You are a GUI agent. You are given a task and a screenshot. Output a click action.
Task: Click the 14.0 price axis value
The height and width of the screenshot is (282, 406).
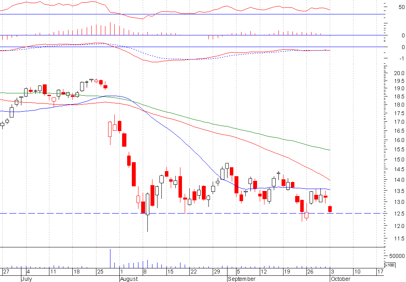[x=399, y=180]
